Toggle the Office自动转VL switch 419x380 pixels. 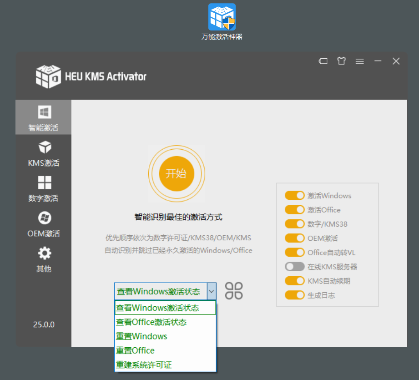[x=294, y=252]
